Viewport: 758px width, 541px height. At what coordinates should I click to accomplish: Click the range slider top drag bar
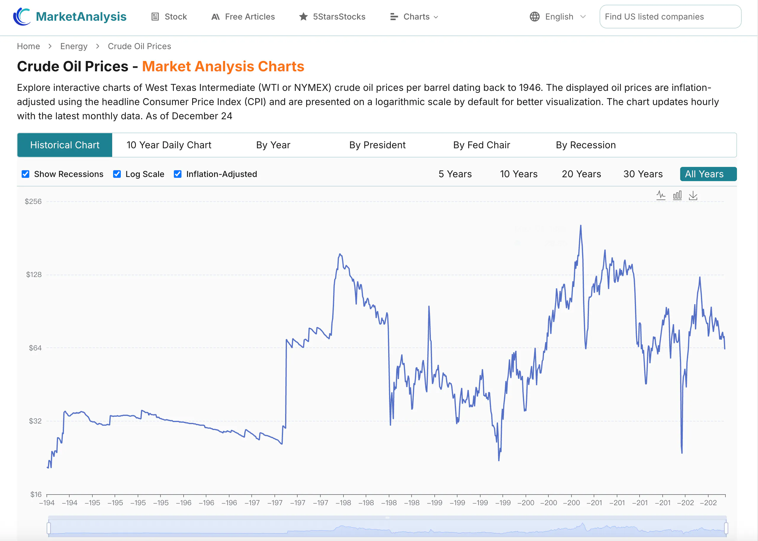[x=387, y=518]
